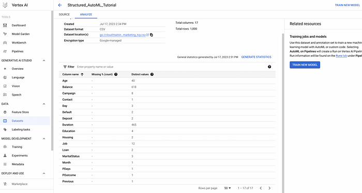Open the Dashboard icon in sidebar
The height and width of the screenshot is (193, 362).
(x=5, y=25)
